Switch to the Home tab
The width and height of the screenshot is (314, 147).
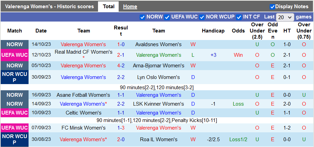[x=130, y=6]
